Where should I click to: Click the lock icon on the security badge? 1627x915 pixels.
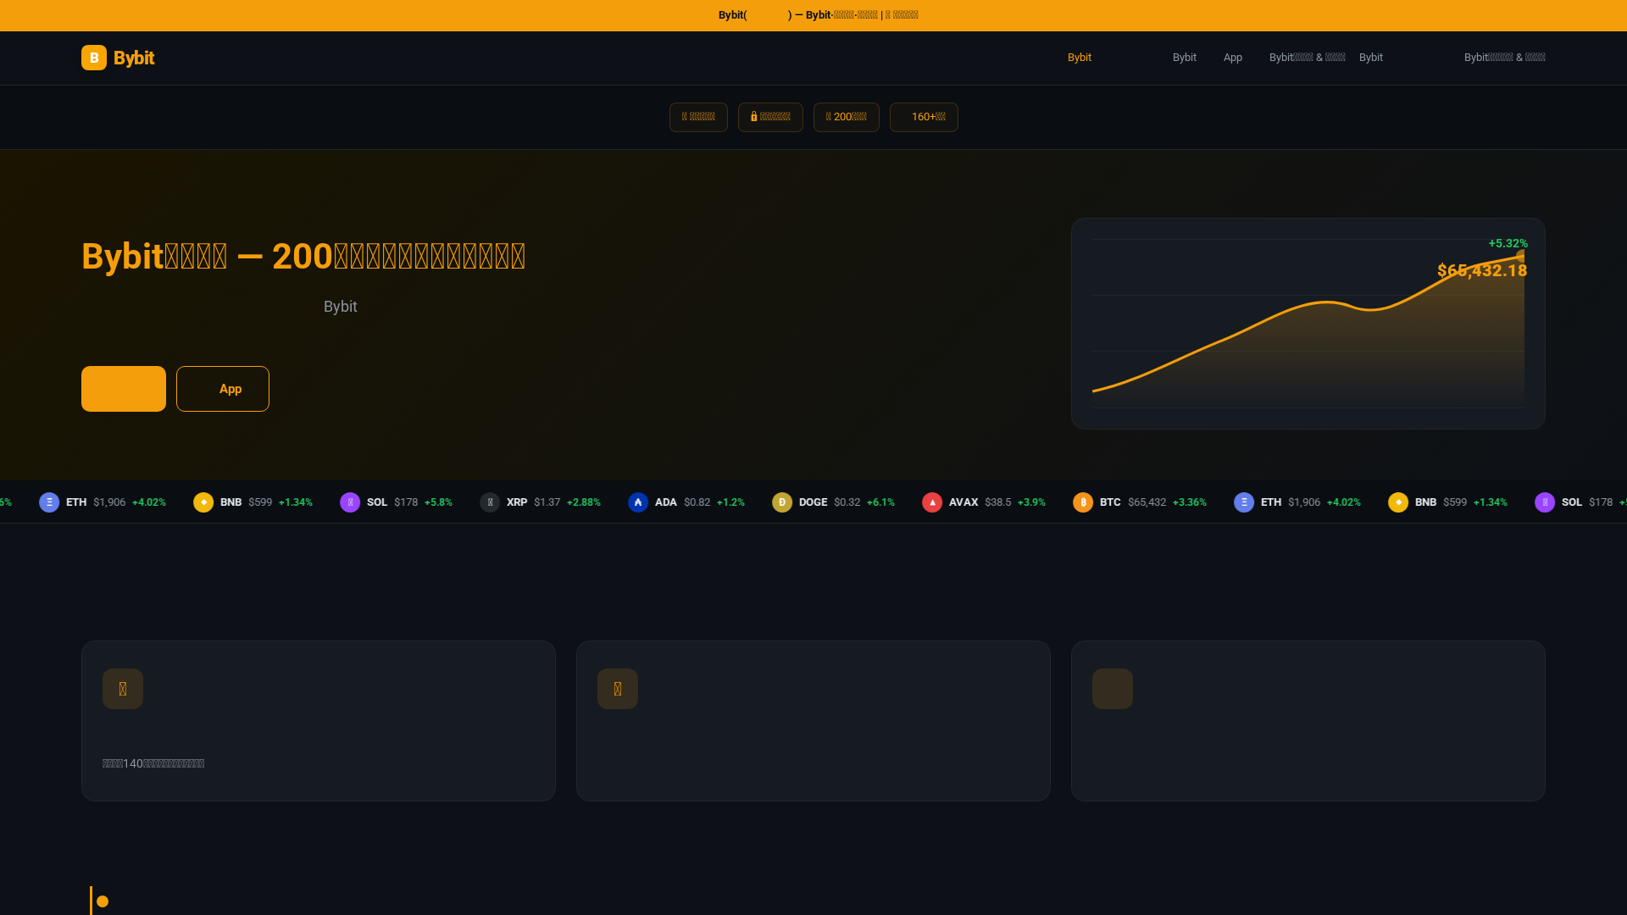pyautogui.click(x=754, y=117)
